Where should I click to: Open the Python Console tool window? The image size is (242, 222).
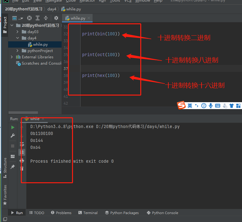(x=162, y=213)
